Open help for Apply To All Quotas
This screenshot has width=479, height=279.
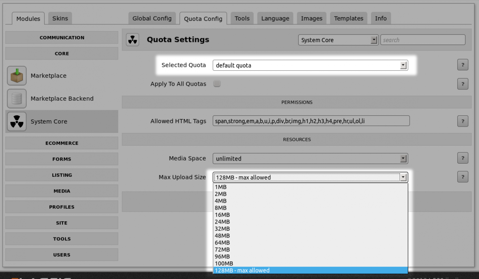pos(463,84)
